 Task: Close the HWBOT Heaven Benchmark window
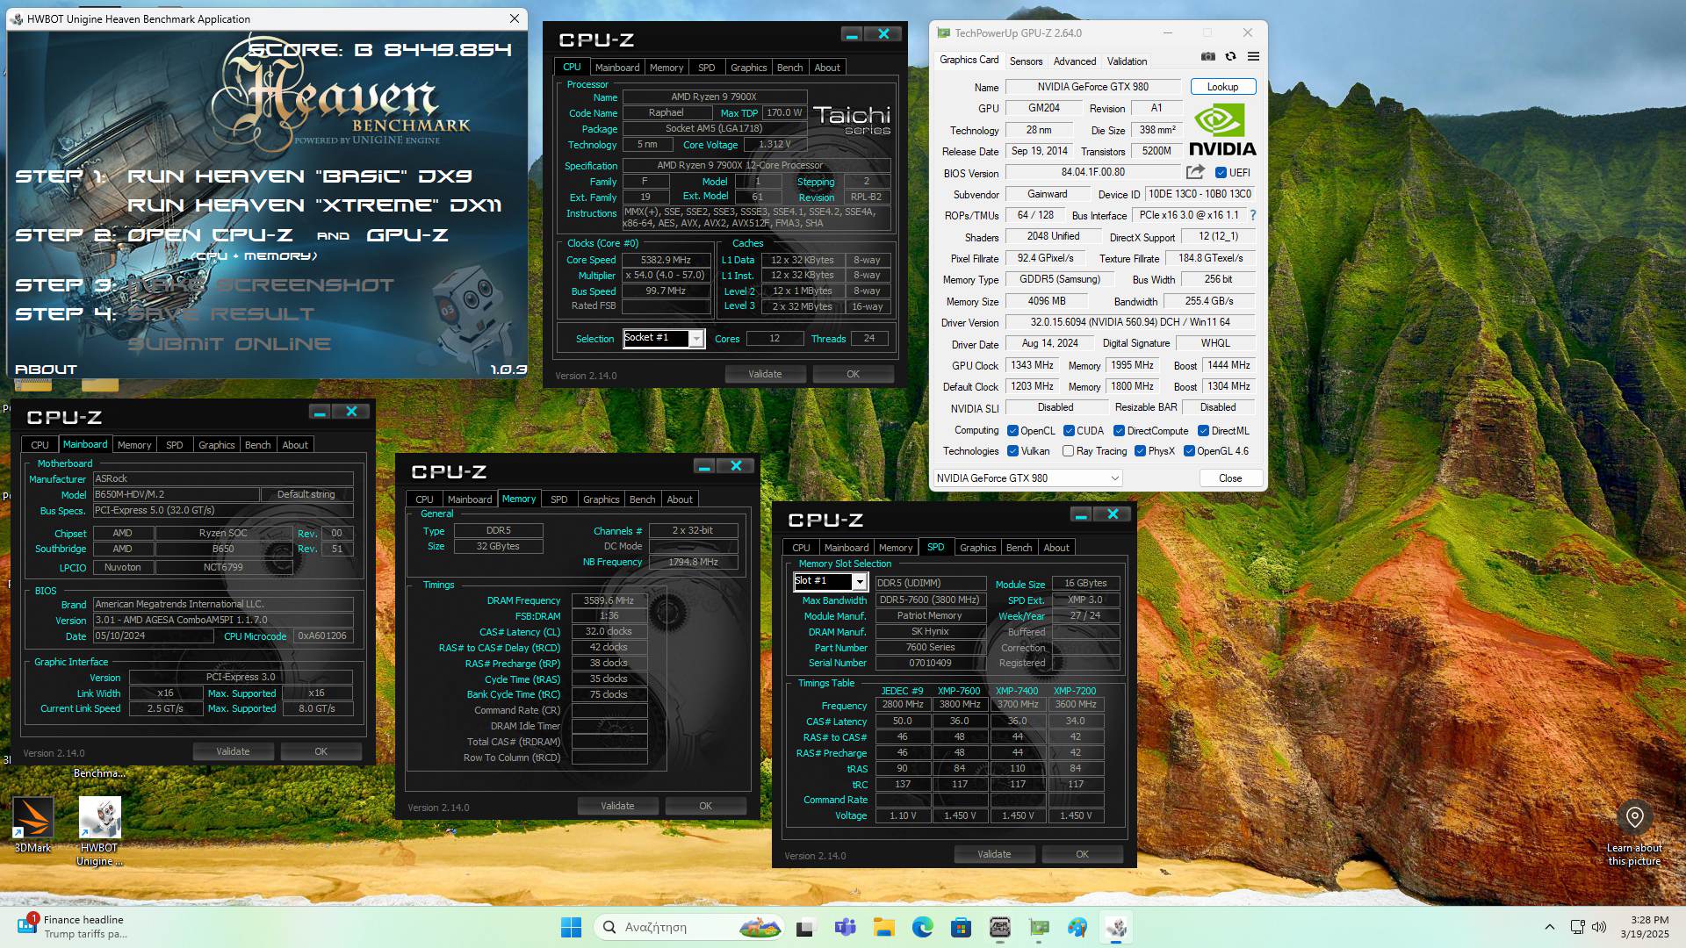[x=515, y=18]
